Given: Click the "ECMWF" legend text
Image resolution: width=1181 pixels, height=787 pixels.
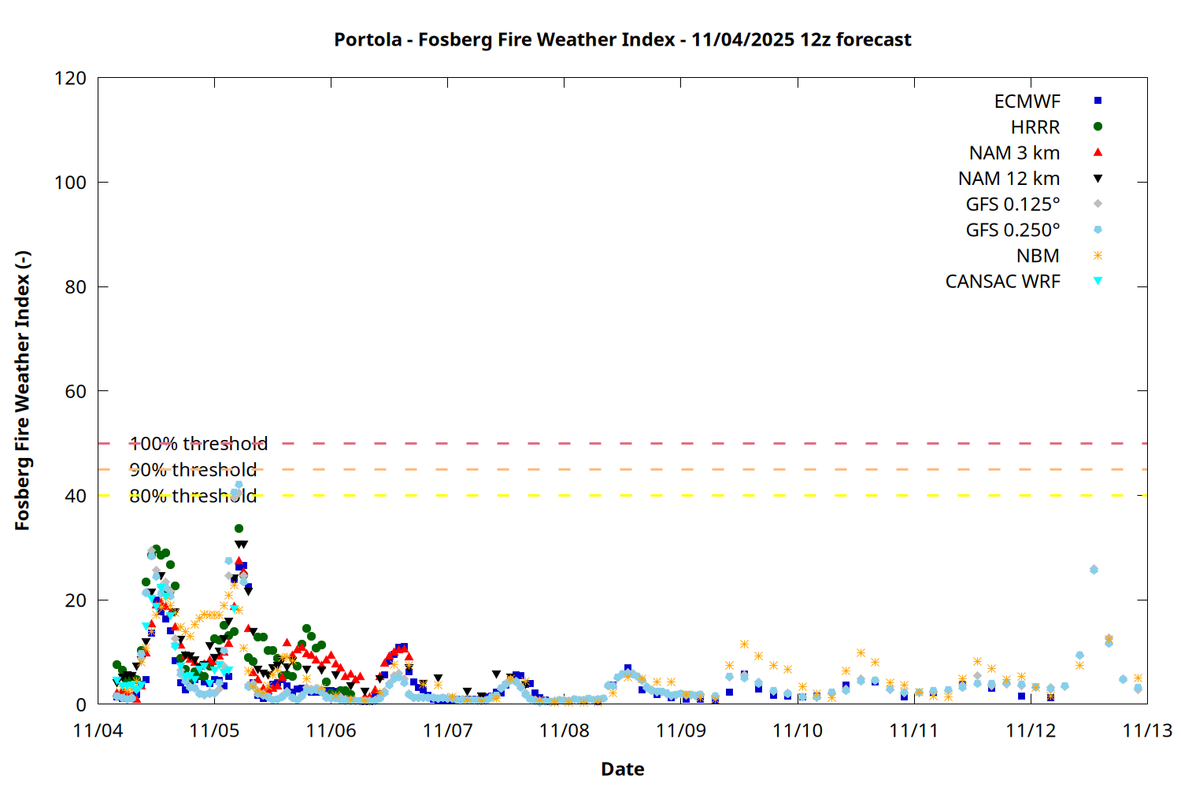Looking at the screenshot, I should [1027, 102].
